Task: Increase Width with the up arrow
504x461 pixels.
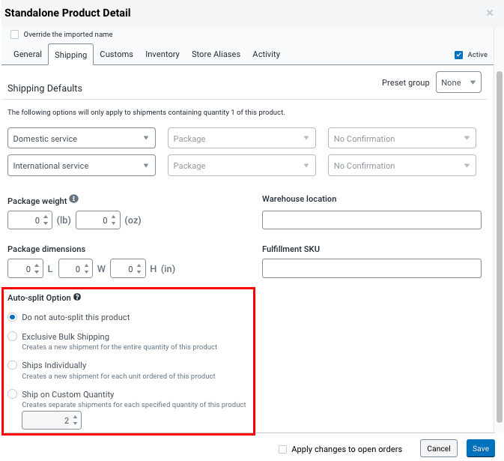Action: point(86,265)
